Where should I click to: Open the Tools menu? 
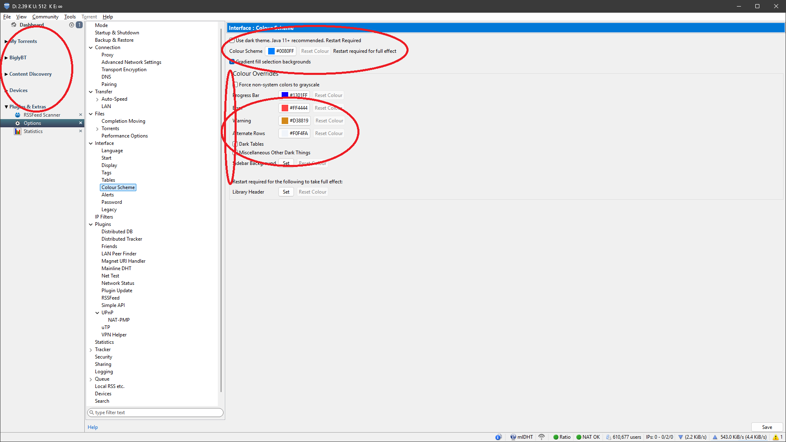(x=70, y=17)
